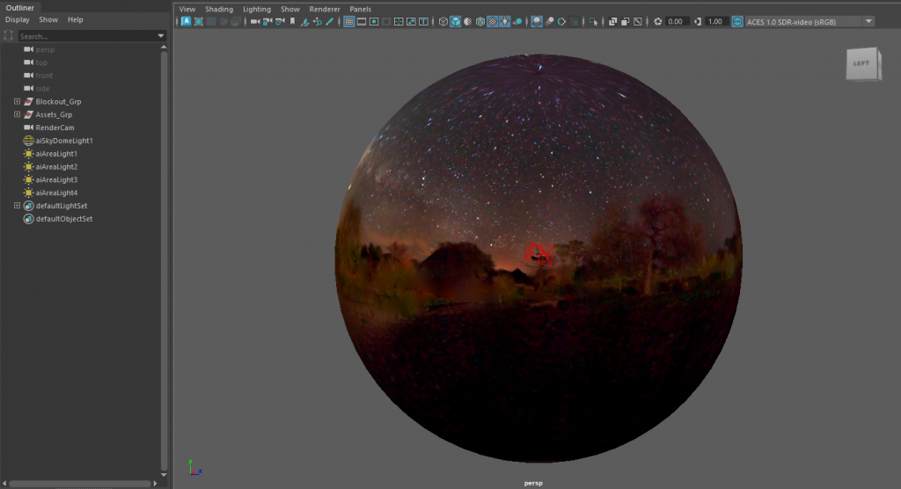
Task: Select aiAreaLight4 in the Outliner
Action: (56, 193)
